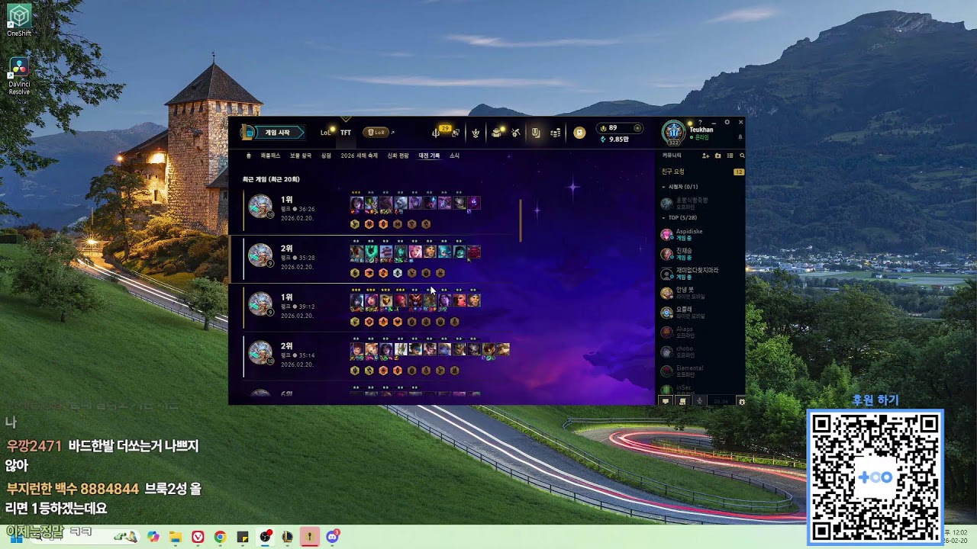The height and width of the screenshot is (549, 977).
Task: Select offline friend Akaps
Action: [701, 332]
